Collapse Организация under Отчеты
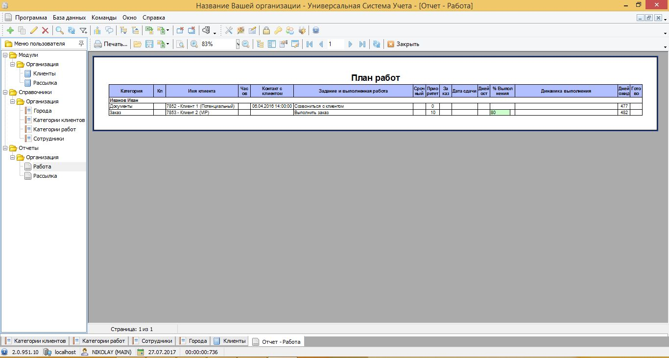This screenshot has width=669, height=358. pyautogui.click(x=13, y=157)
